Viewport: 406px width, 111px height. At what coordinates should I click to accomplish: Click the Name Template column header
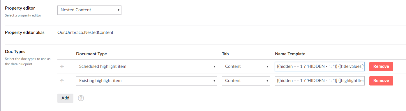click(x=290, y=54)
